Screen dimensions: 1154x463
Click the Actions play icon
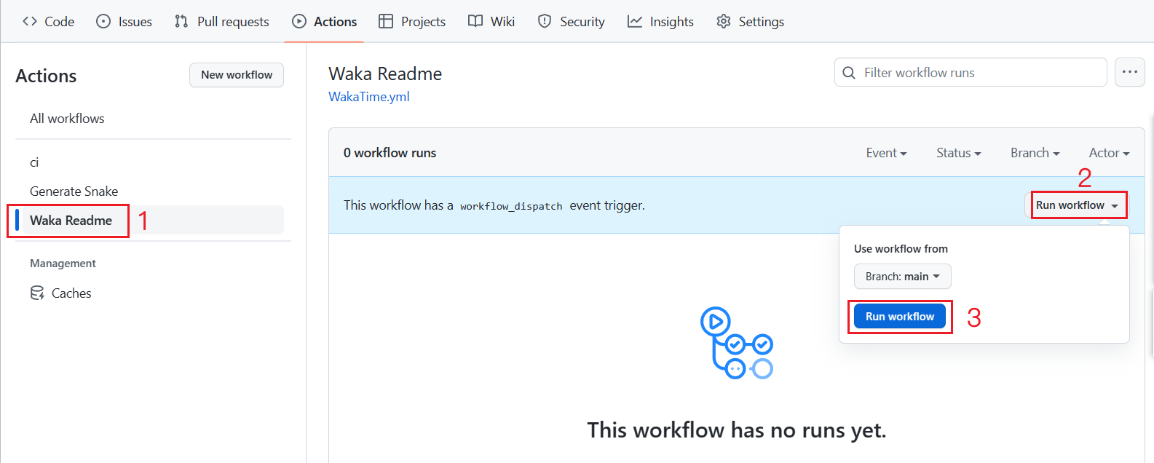click(299, 22)
